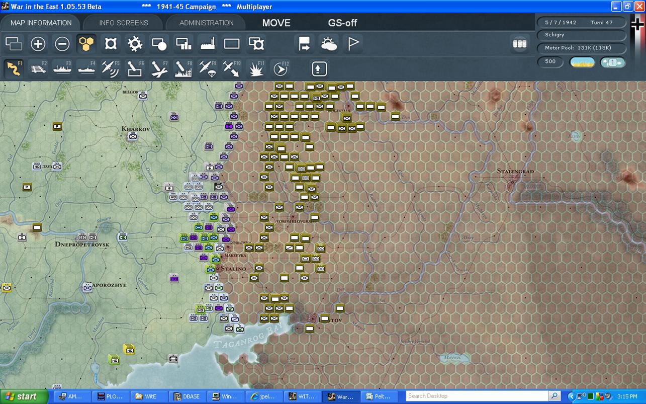Click the F11 explosion attack icon

pyautogui.click(x=256, y=69)
